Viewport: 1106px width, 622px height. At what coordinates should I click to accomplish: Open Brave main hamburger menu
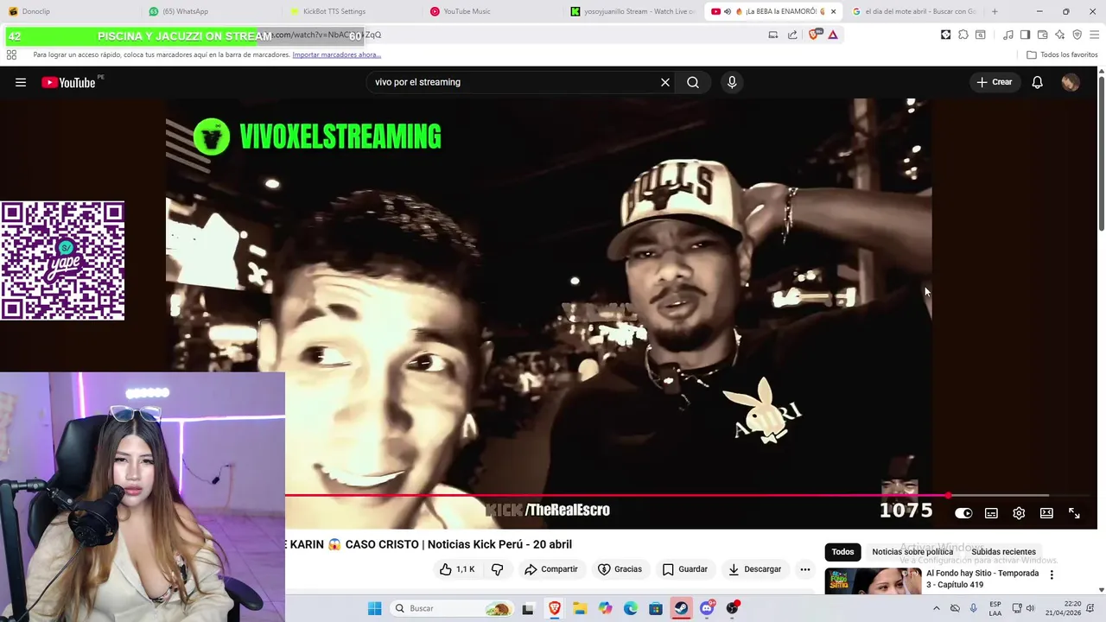[x=1095, y=35]
